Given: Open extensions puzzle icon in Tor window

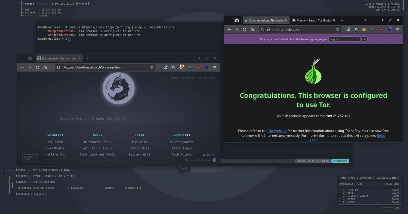Looking at the screenshot, I should 356,30.
